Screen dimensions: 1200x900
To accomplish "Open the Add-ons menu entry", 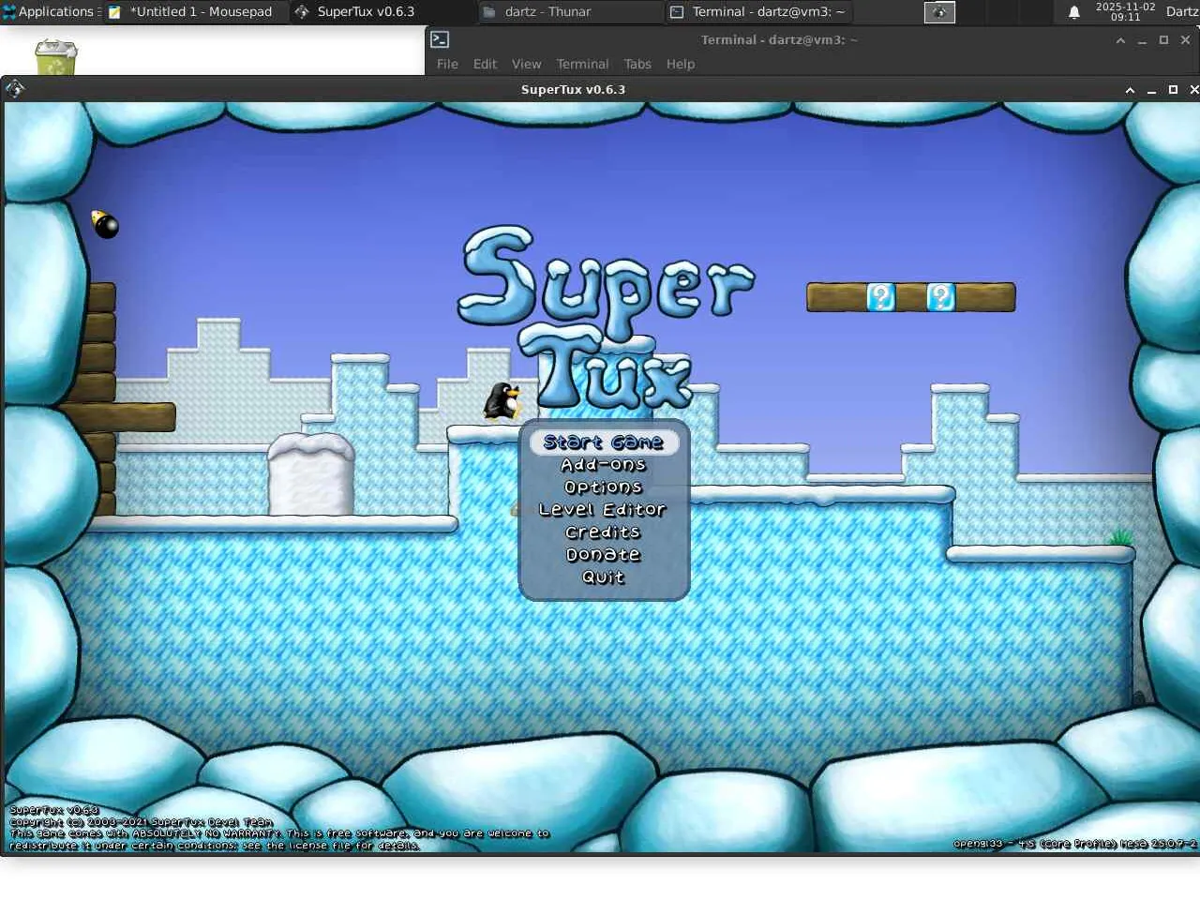I will tap(604, 465).
